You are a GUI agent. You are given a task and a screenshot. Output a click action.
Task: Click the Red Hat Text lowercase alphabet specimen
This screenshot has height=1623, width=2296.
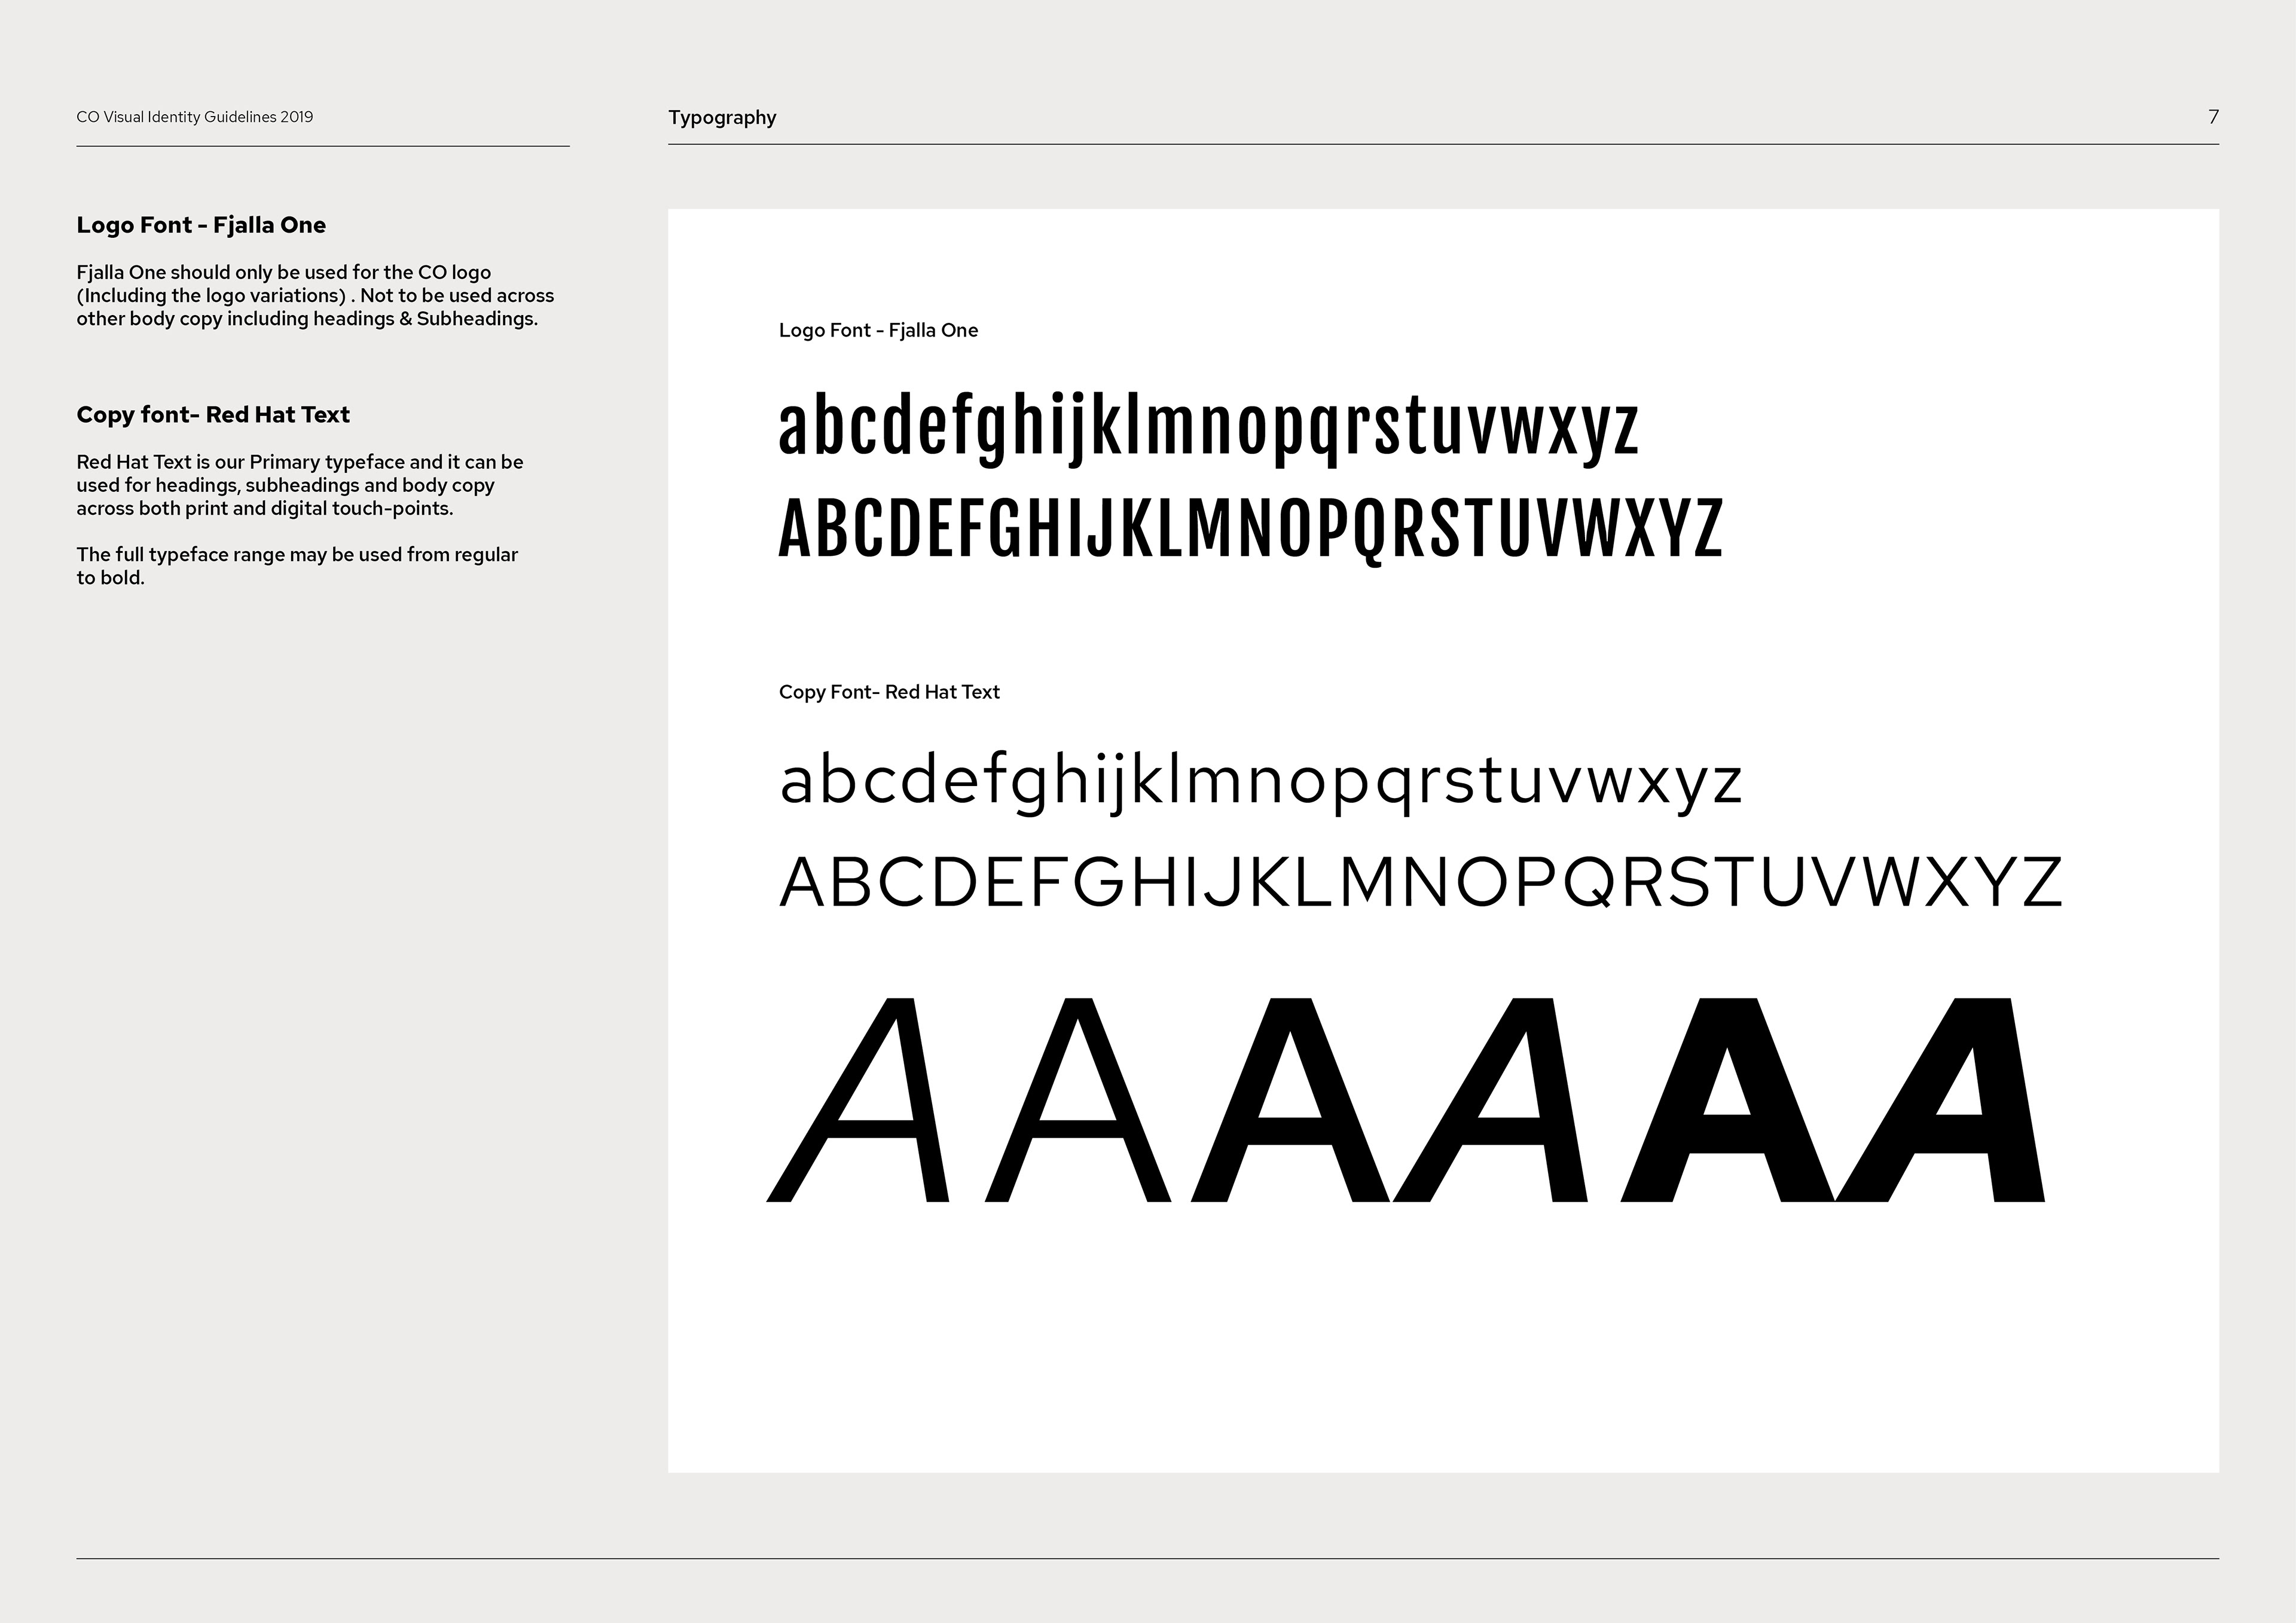pyautogui.click(x=1261, y=783)
